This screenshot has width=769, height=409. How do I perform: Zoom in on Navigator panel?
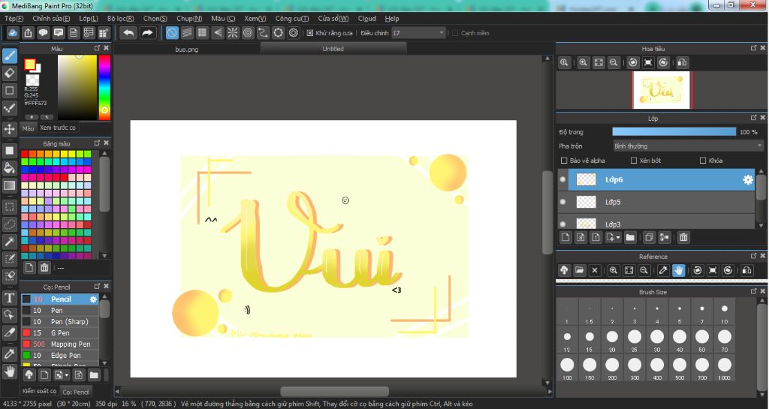point(583,63)
